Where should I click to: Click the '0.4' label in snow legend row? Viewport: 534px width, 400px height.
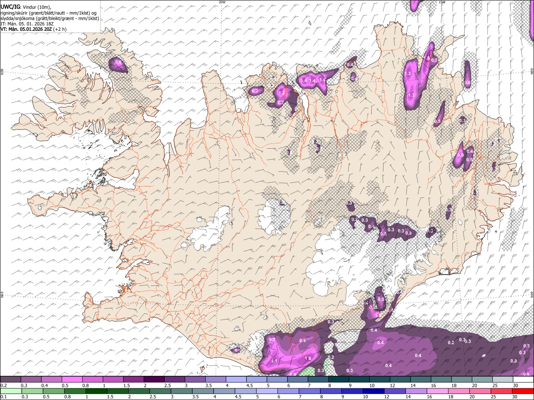click(x=45, y=385)
